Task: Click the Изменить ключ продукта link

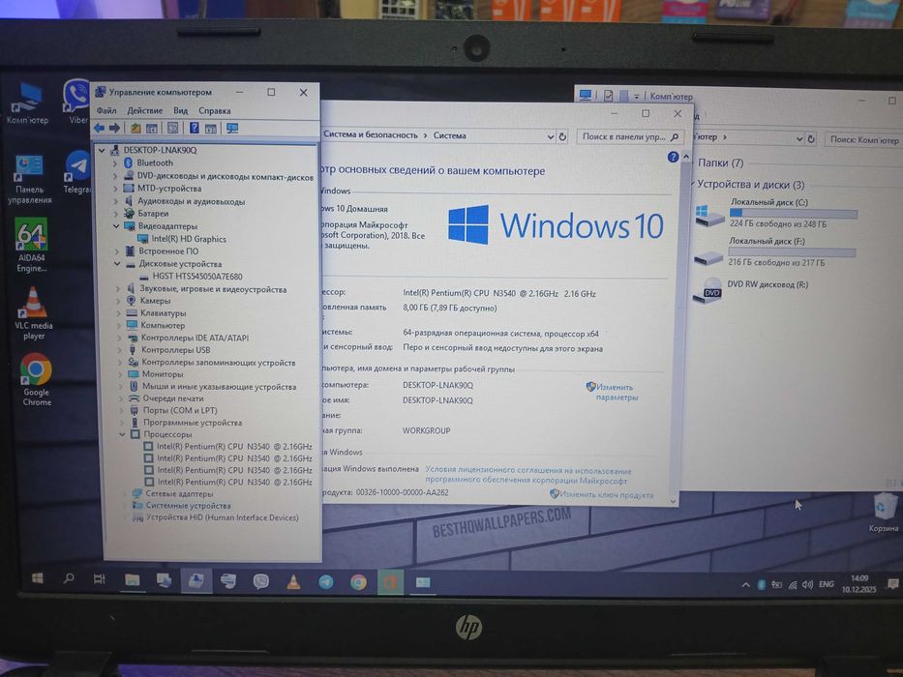Action: coord(606,495)
